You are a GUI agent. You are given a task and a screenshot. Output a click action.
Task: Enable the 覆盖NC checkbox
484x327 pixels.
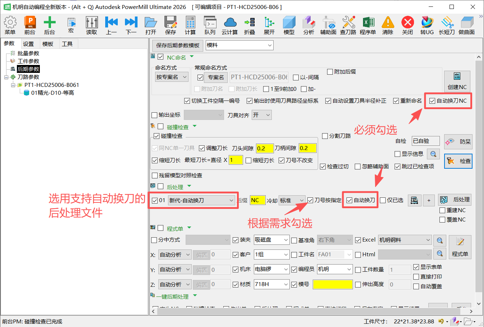point(442,220)
